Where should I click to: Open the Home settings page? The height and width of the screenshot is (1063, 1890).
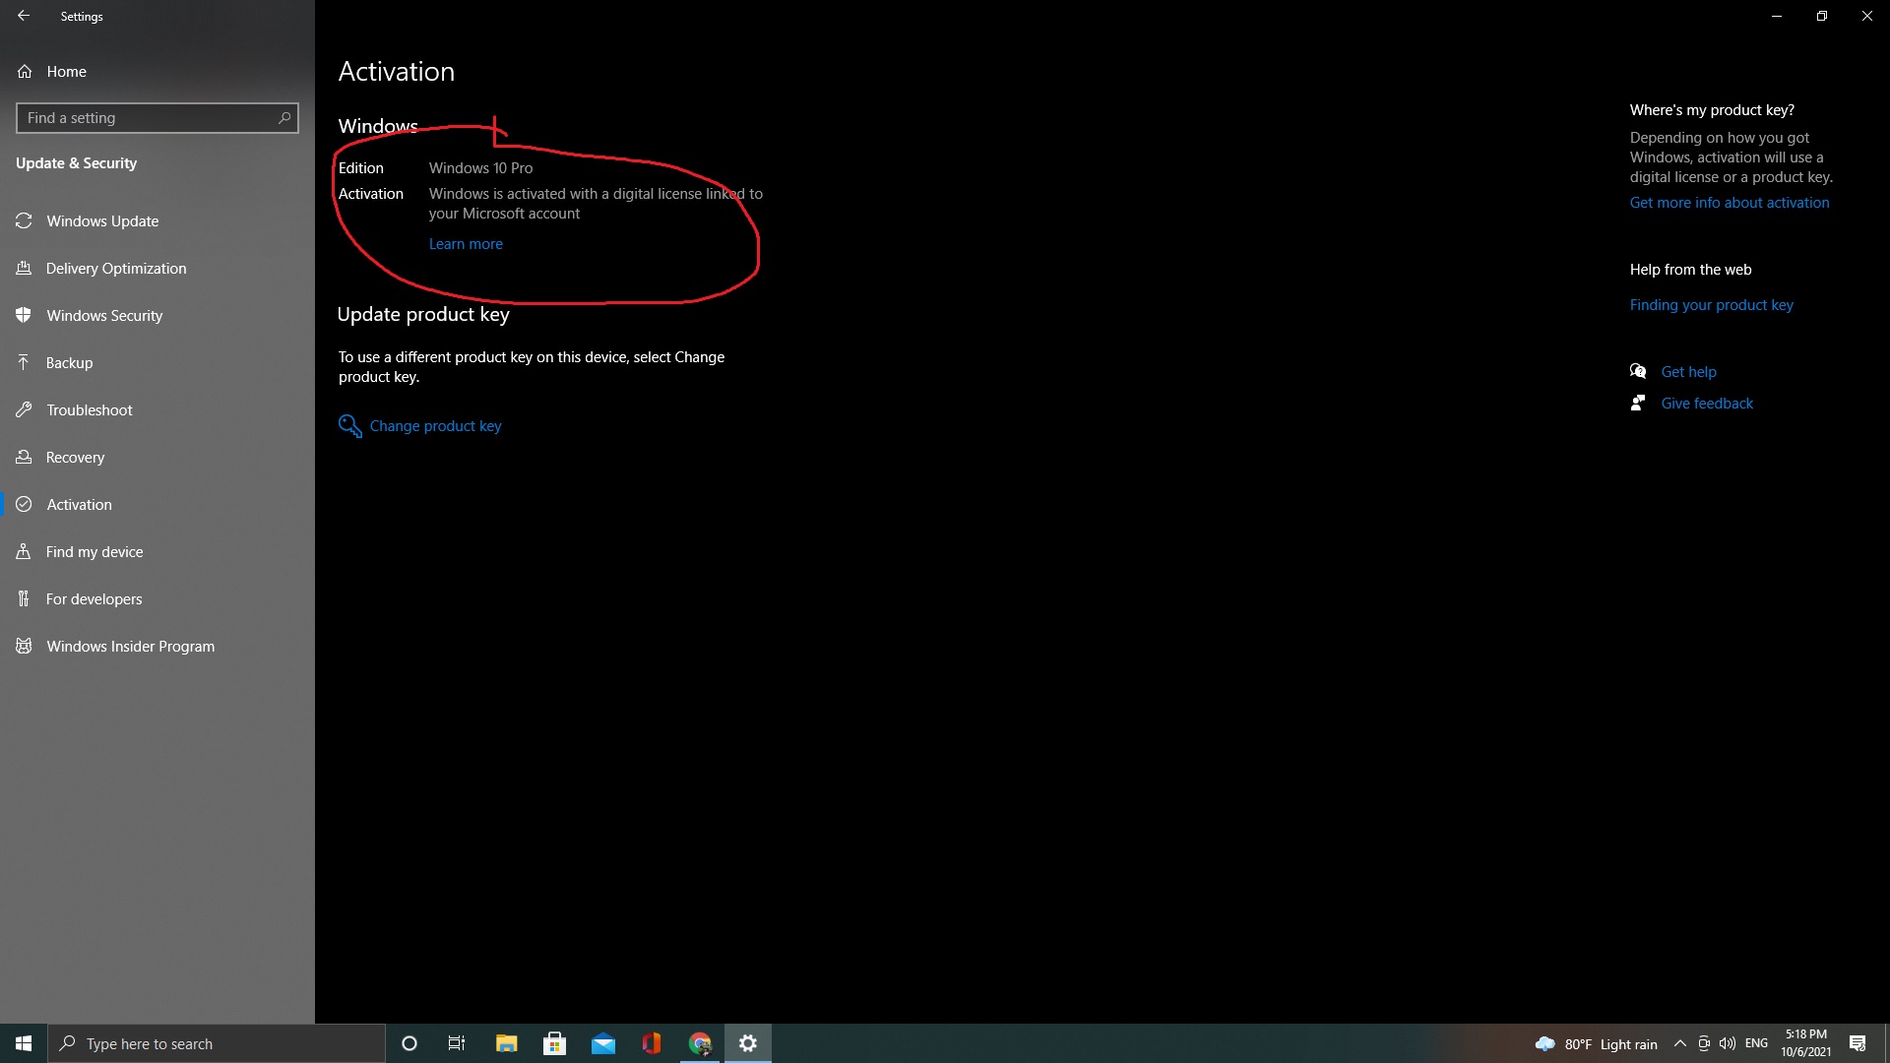[157, 72]
